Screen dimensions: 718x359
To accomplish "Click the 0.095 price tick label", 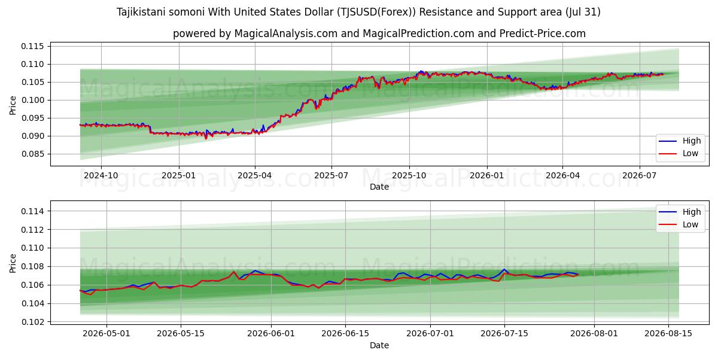I will point(34,118).
